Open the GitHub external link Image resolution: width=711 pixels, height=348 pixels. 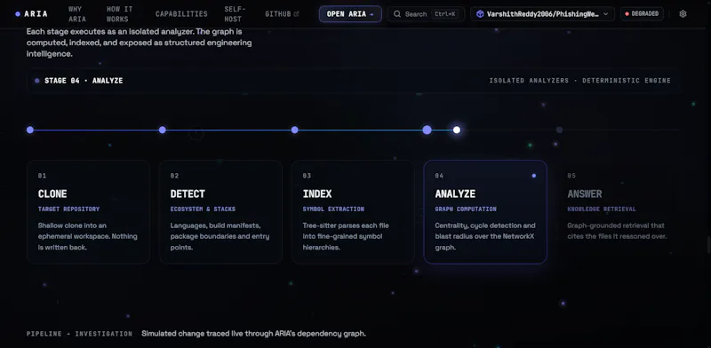coord(282,14)
